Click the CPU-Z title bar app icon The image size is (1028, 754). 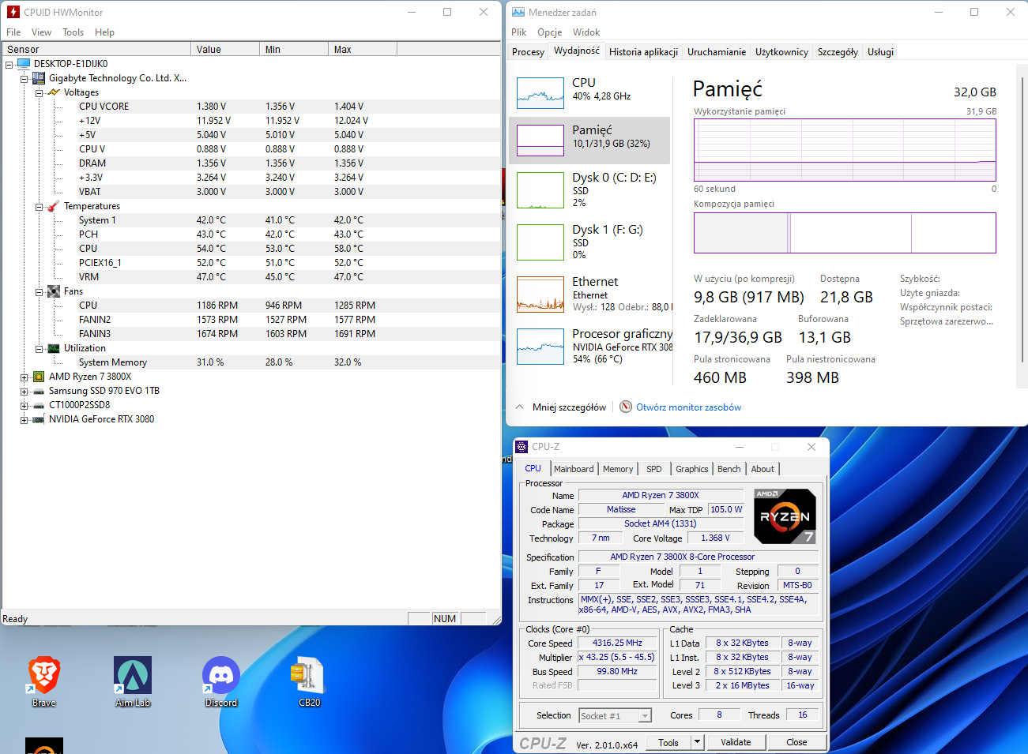point(522,447)
